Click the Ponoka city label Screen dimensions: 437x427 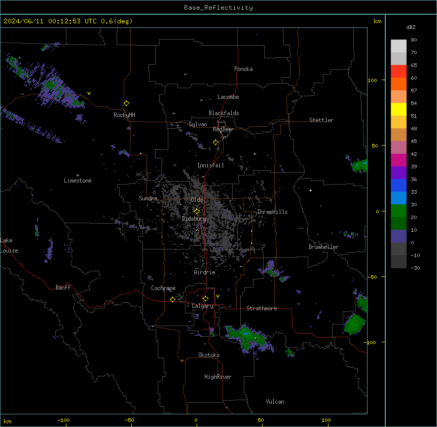243,69
